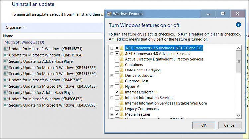This screenshot has width=249, height=139.
Task: Maximize the Windows Features window
Action: point(223,14)
